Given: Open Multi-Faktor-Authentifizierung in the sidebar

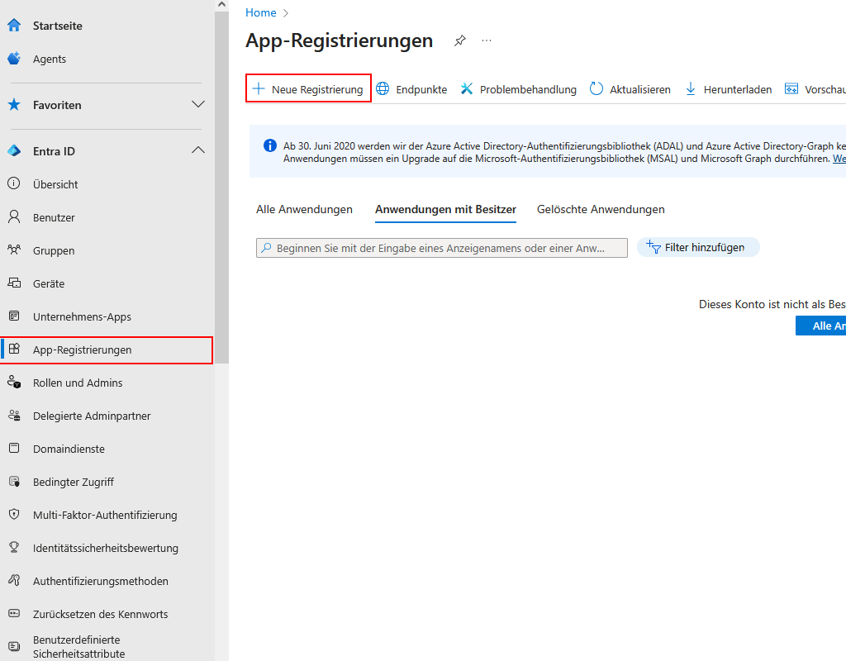Looking at the screenshot, I should tap(105, 515).
